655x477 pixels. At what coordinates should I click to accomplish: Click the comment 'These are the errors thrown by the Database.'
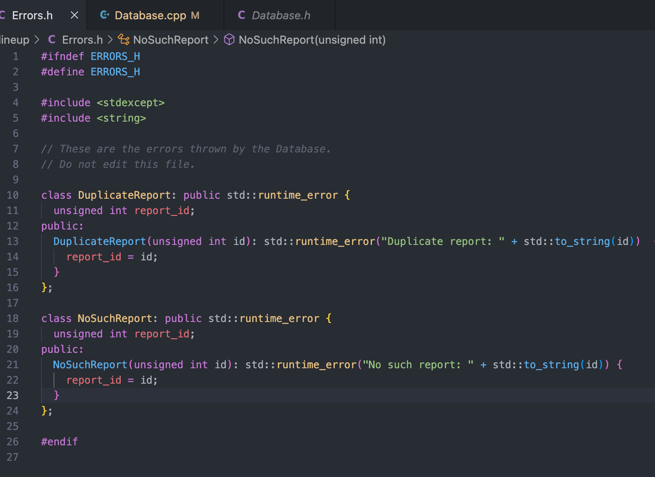pyautogui.click(x=186, y=149)
